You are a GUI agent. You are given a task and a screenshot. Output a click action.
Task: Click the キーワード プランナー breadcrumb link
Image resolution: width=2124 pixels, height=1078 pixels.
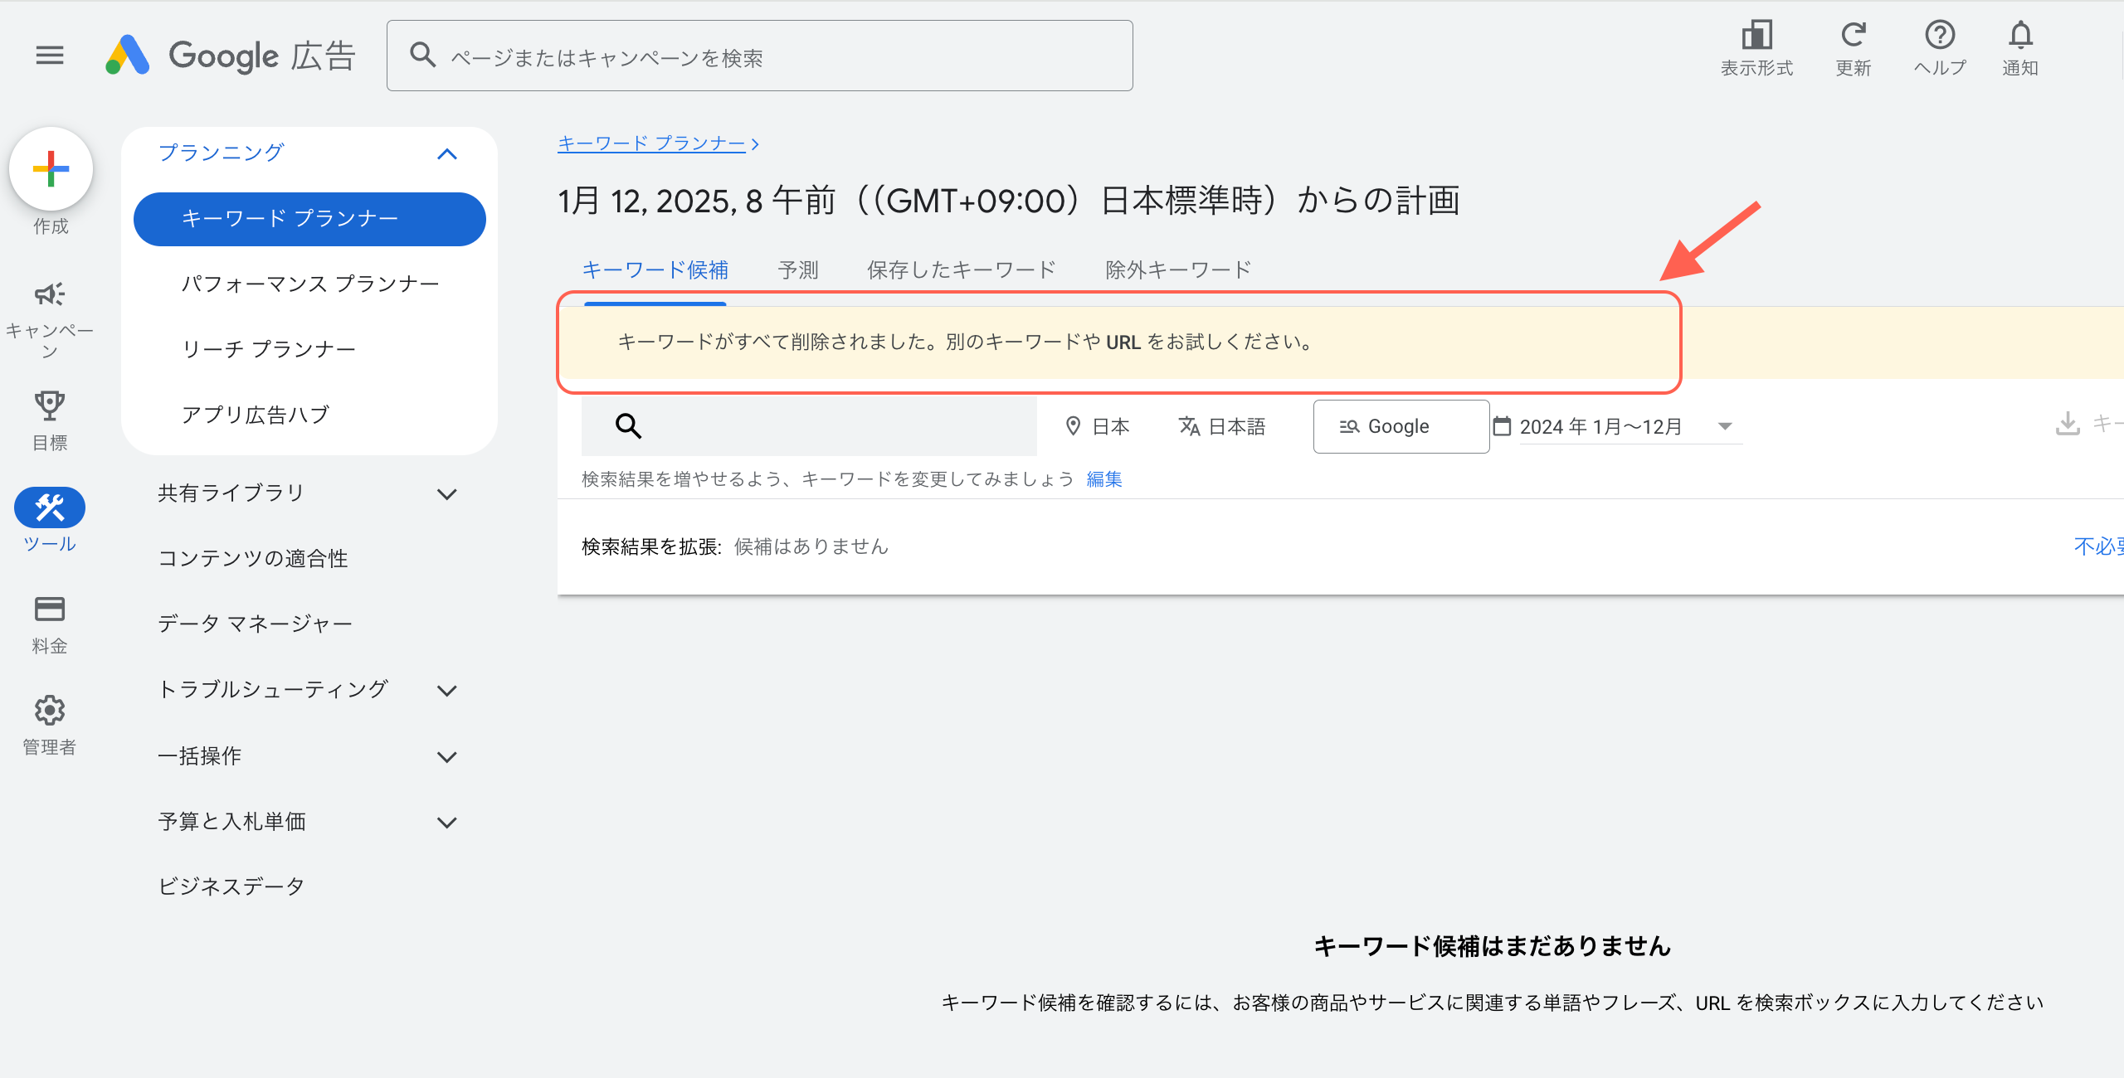[651, 143]
